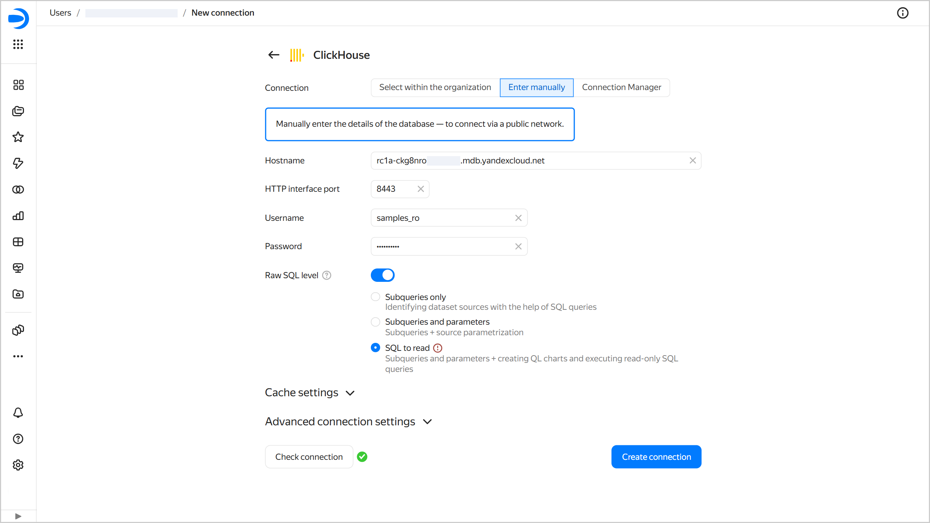Viewport: 930px width, 523px height.
Task: Select the SQL to read option
Action: click(x=376, y=348)
